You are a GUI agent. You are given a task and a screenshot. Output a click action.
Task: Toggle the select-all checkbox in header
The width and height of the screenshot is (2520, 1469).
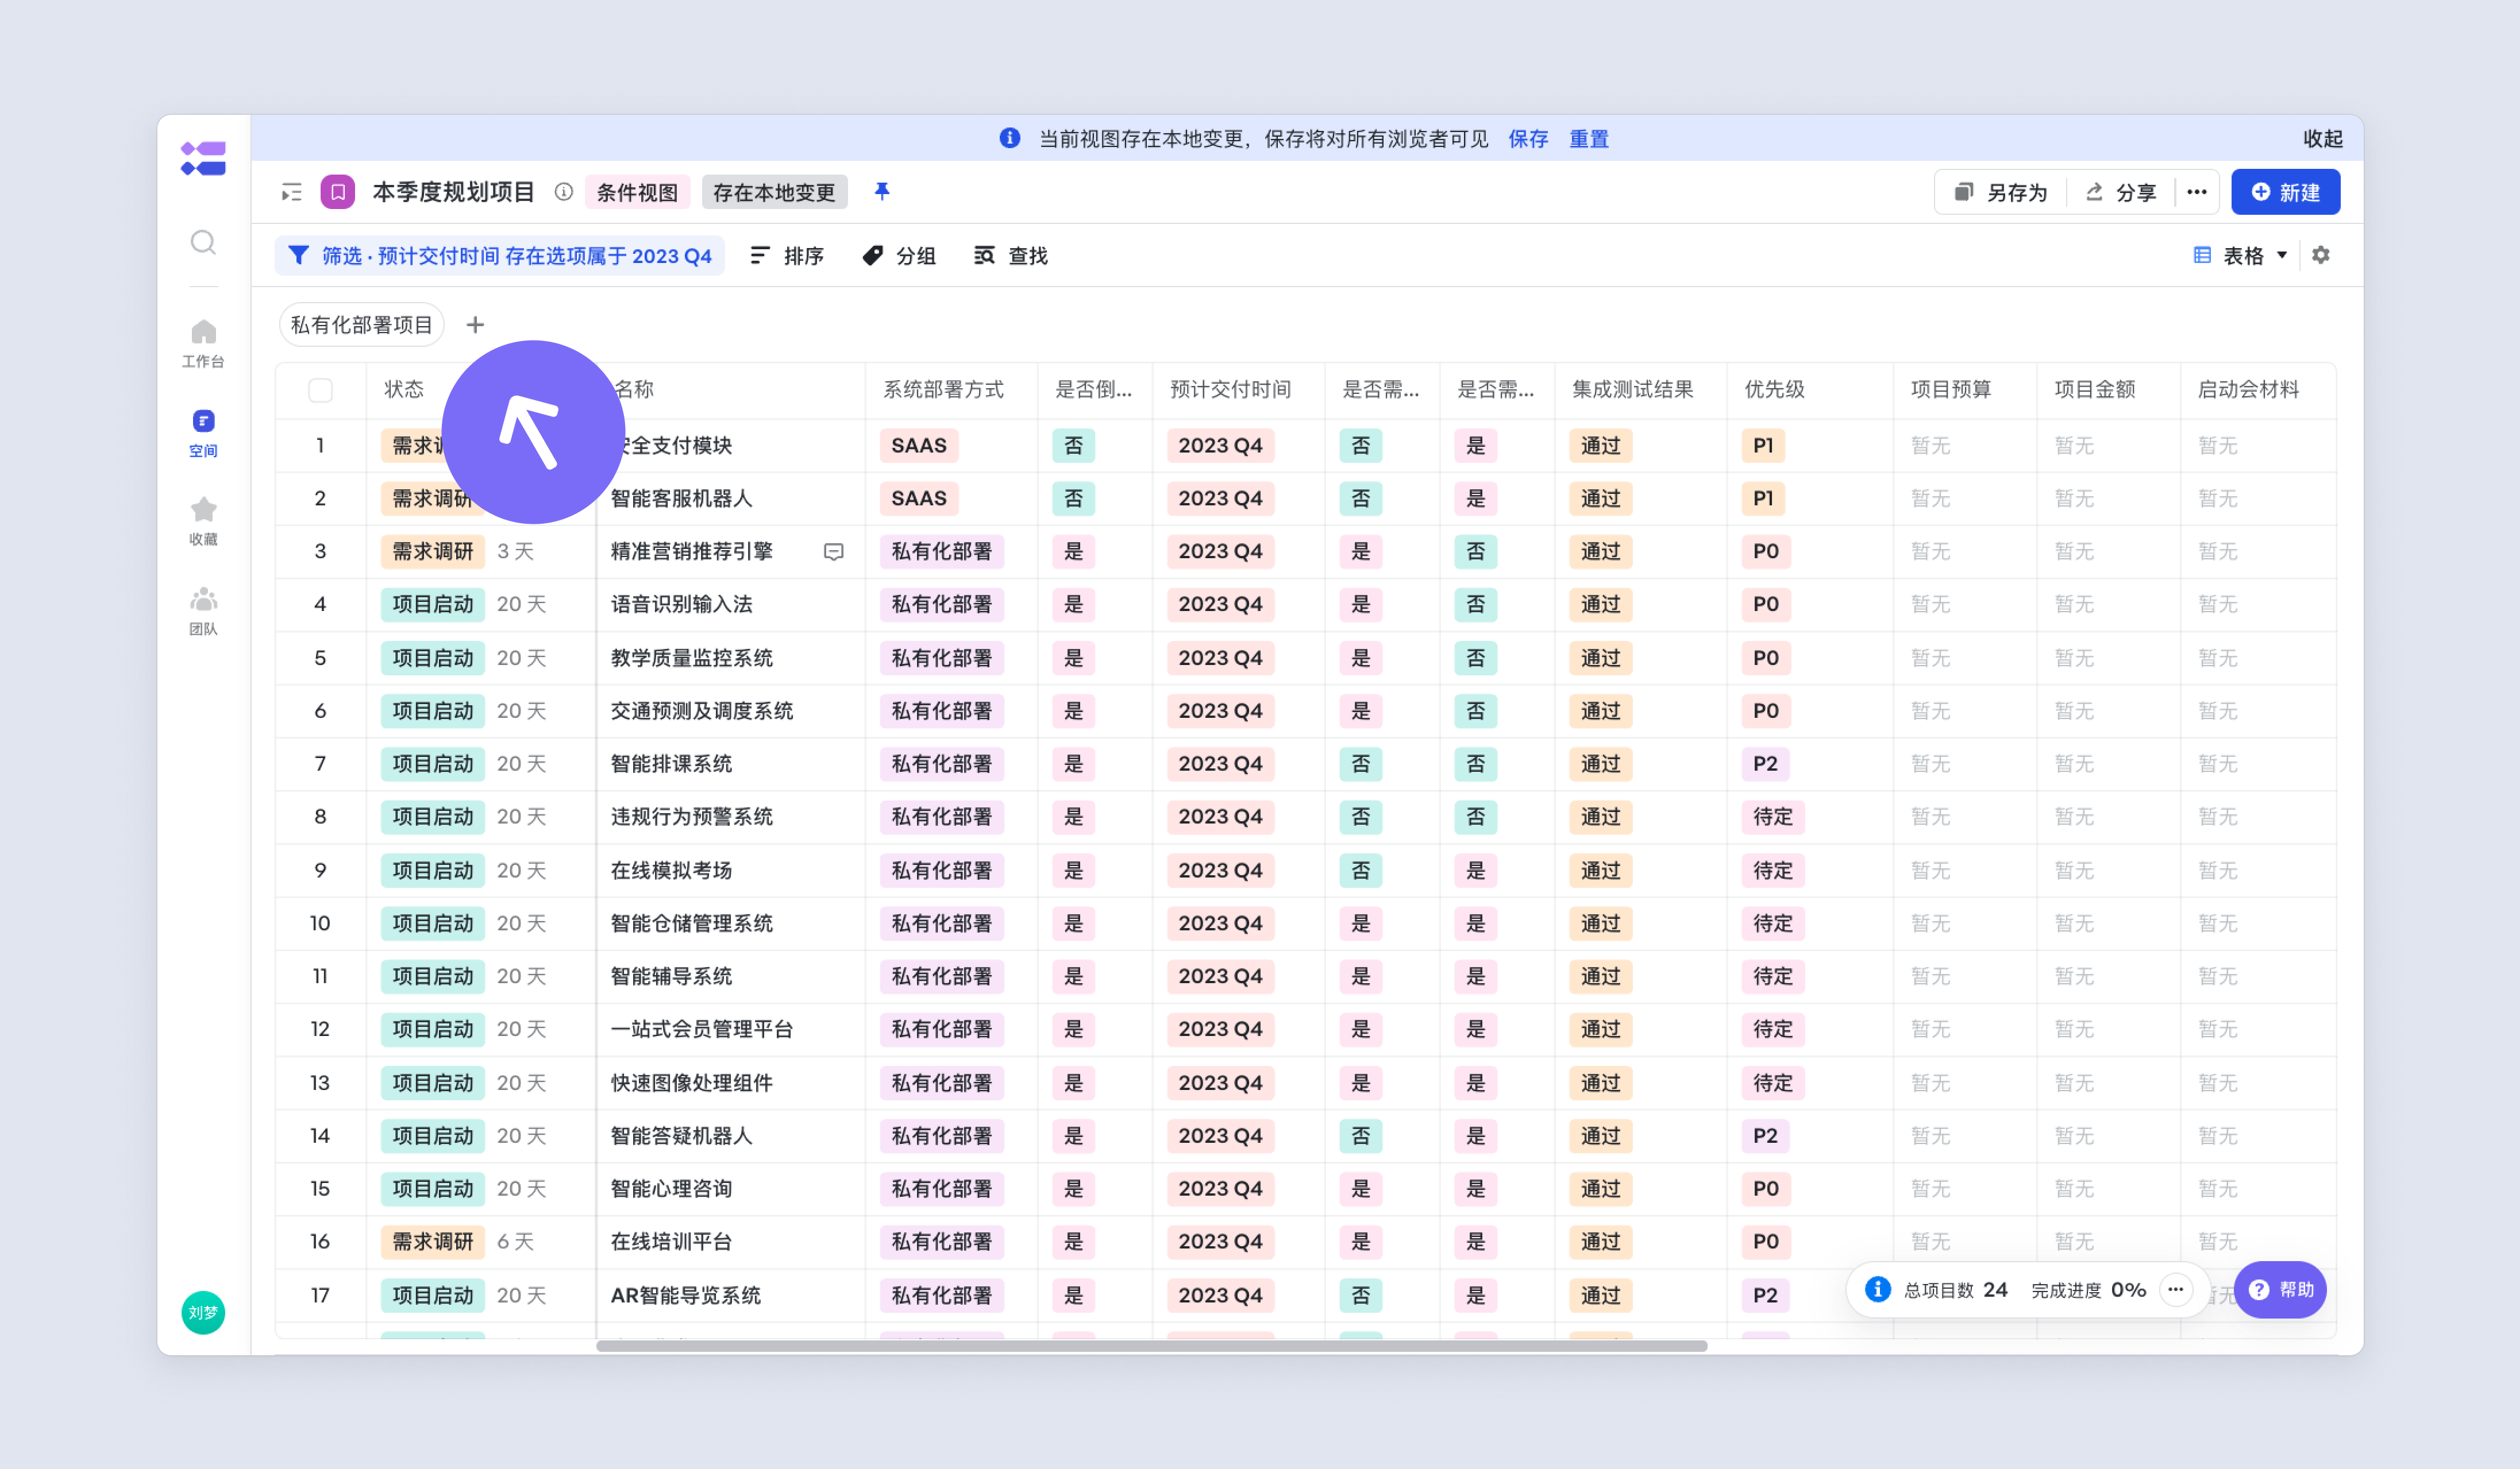[320, 390]
